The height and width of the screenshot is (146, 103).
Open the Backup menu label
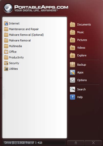81,65
